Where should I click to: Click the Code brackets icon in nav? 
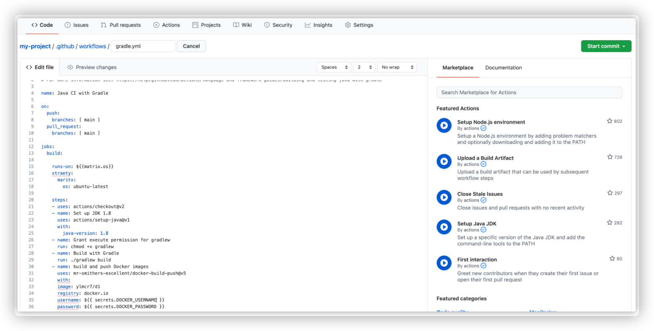tap(34, 25)
